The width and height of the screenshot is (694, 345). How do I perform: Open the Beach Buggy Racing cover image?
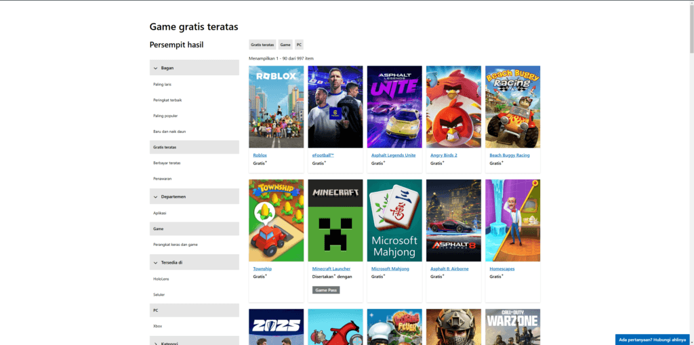pos(512,106)
